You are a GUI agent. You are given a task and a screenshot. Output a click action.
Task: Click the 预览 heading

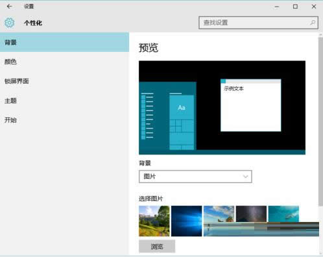click(x=149, y=48)
